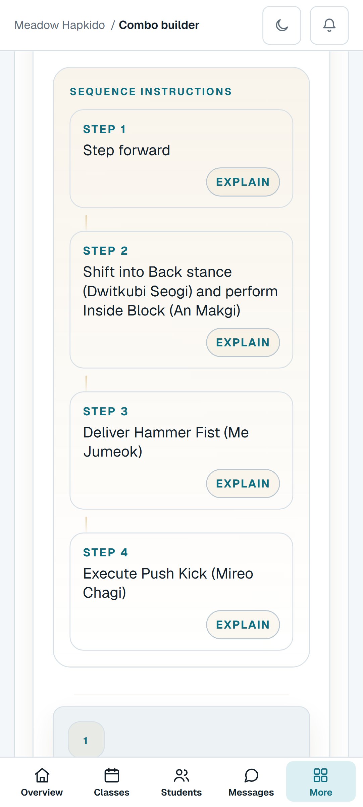Explain the Hammer Fist step
This screenshot has width=363, height=807.
[x=243, y=484]
